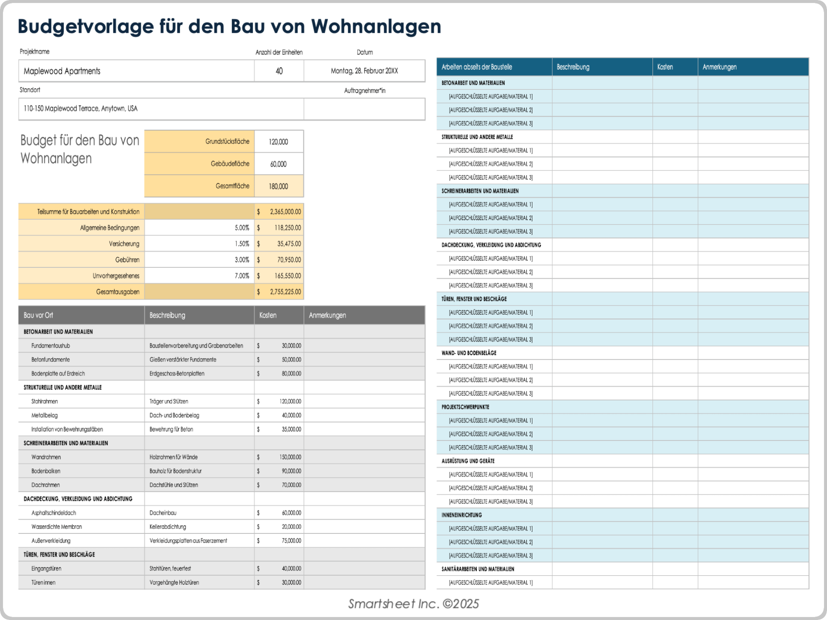The image size is (827, 620).
Task: Click the Gesamtfläche cell showing 180,000
Action: pyautogui.click(x=279, y=186)
